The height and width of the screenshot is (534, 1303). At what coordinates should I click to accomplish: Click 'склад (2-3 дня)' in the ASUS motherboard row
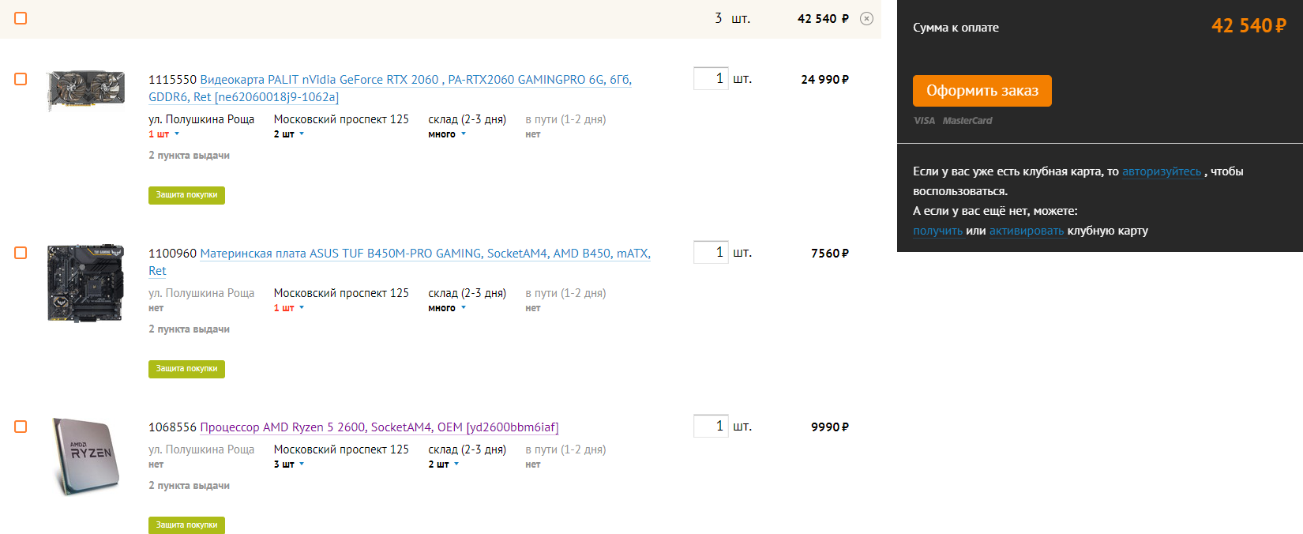click(x=467, y=293)
